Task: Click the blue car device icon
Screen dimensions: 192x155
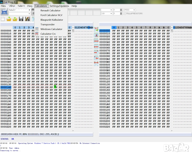Action: [x=4, y=12]
